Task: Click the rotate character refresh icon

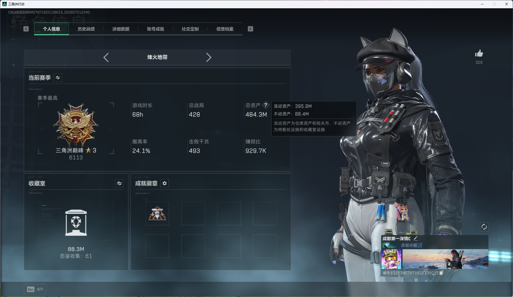Action: [x=484, y=227]
